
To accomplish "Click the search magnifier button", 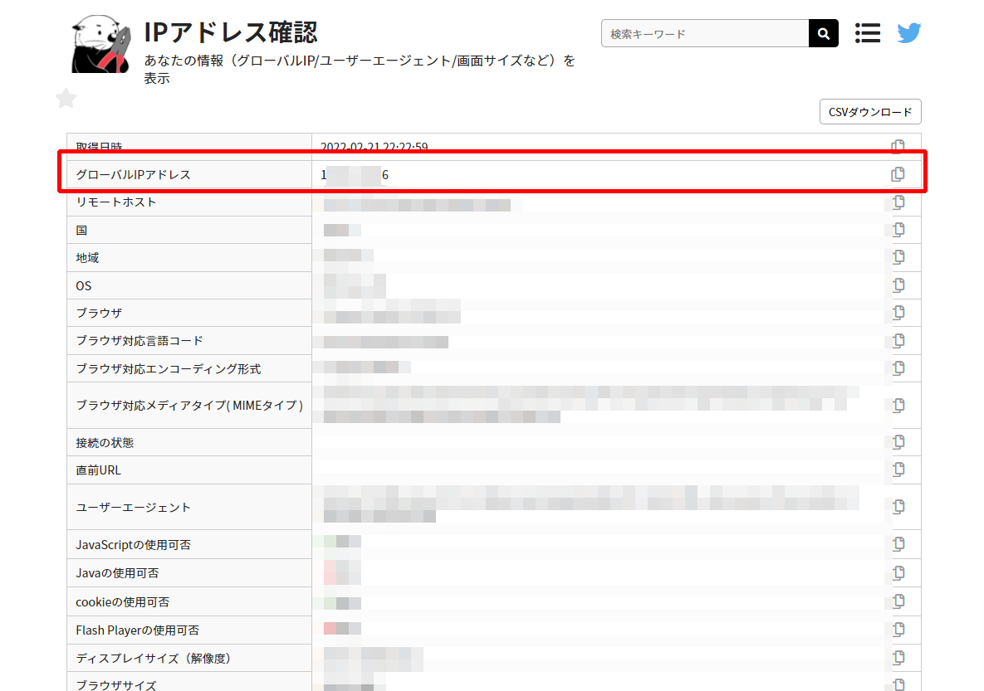I will pyautogui.click(x=823, y=34).
